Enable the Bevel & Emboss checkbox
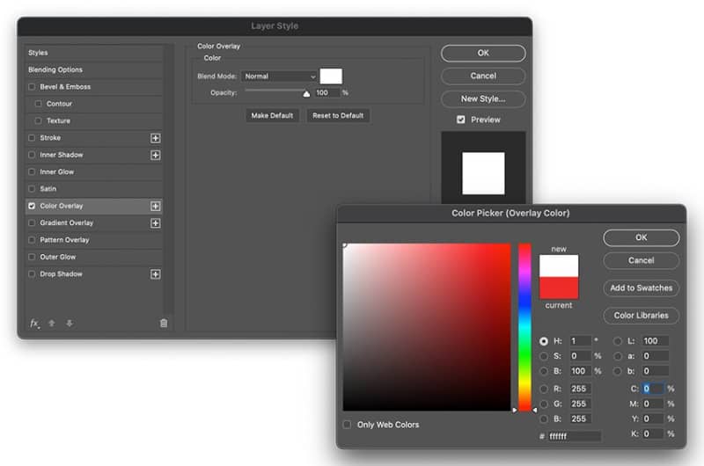Screen dimensions: 704x466 [x=32, y=87]
